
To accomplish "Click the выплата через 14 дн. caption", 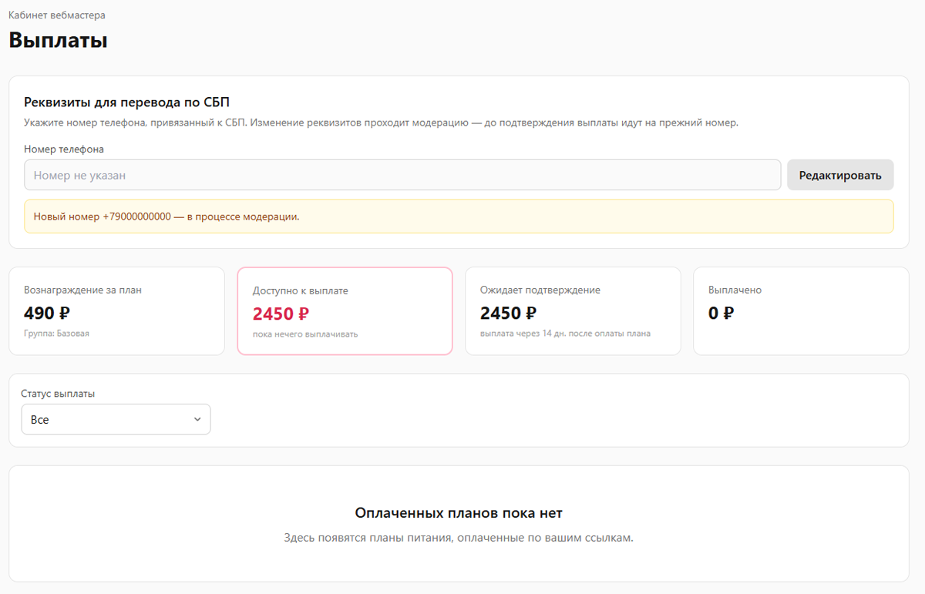I will [x=565, y=334].
